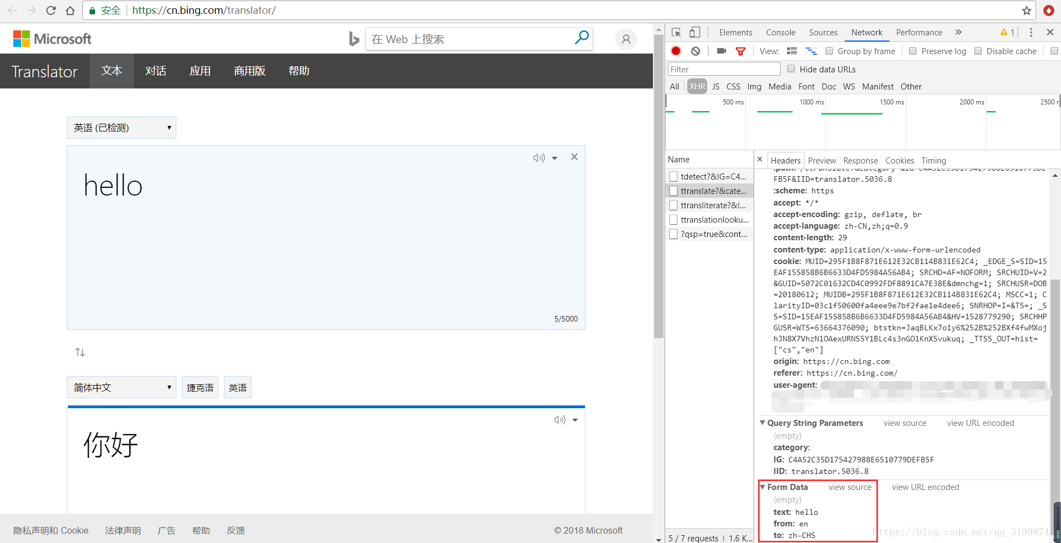This screenshot has width=1061, height=543.
Task: Tick the ?qsp=true request row checkbox
Action: 673,234
